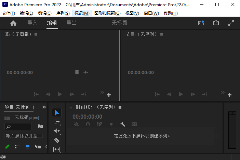Screen dimensions: 240x160
Task: Click find-in-bin folder search icon
Action: (40, 126)
